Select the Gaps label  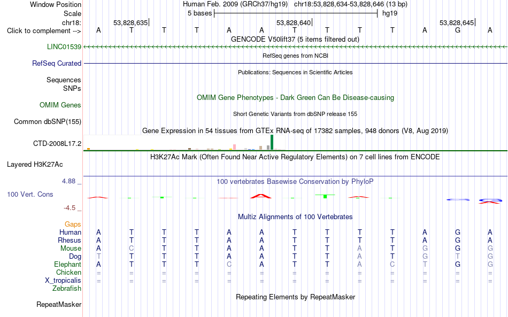tap(73, 224)
